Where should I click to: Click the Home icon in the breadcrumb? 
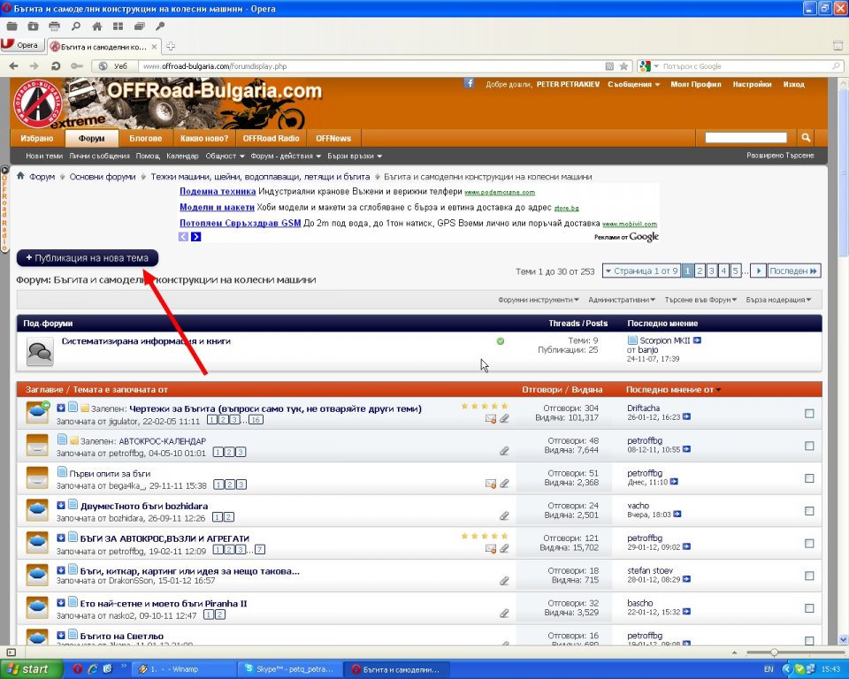click(21, 177)
